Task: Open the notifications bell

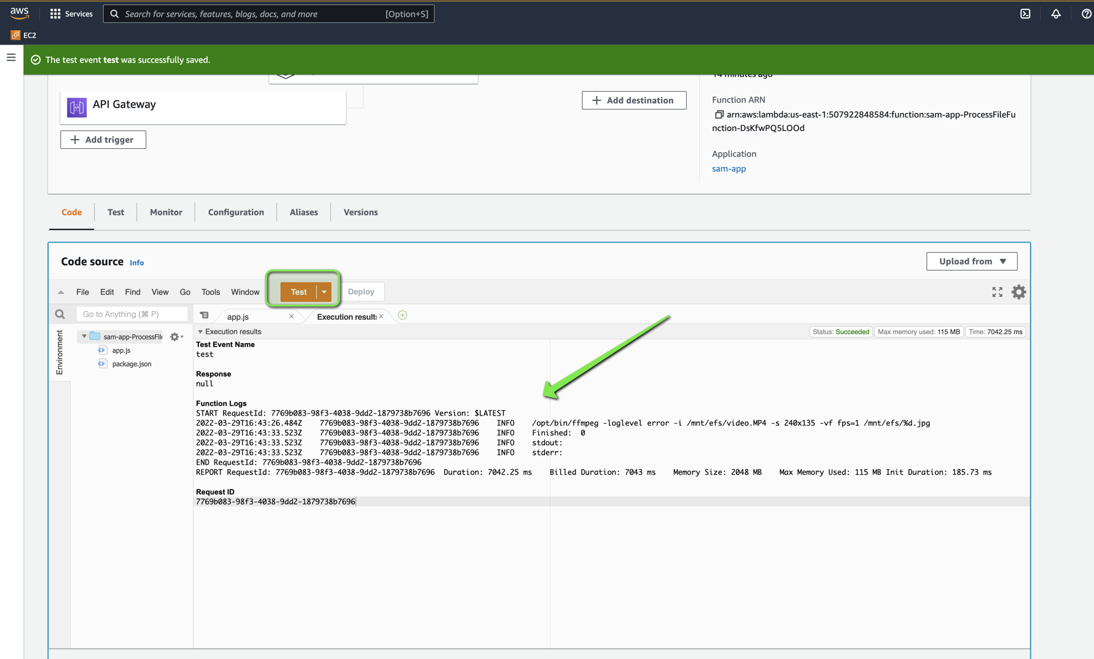Action: pyautogui.click(x=1056, y=14)
